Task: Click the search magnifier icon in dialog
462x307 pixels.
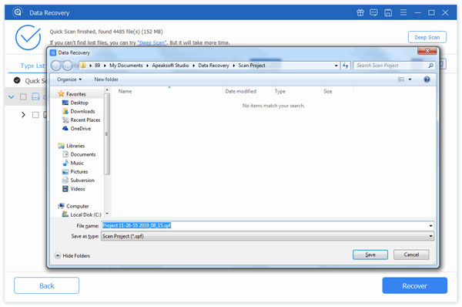Action: (430, 66)
